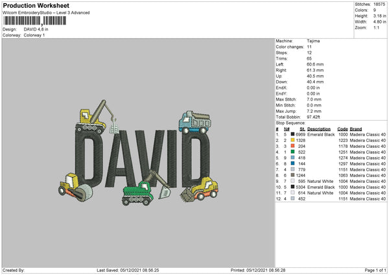Click the green excavator below the letters
The width and height of the screenshot is (389, 275).
click(147, 189)
